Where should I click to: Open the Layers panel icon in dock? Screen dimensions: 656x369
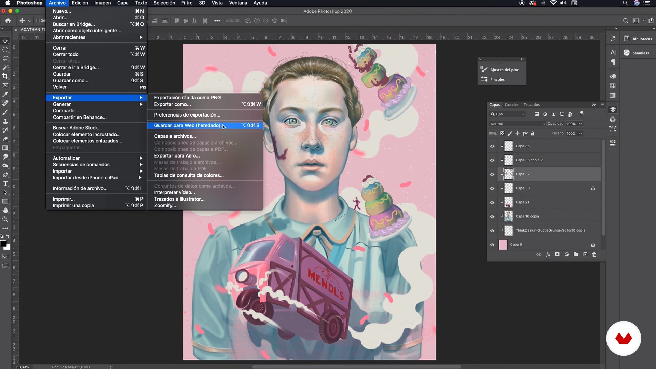(613, 109)
